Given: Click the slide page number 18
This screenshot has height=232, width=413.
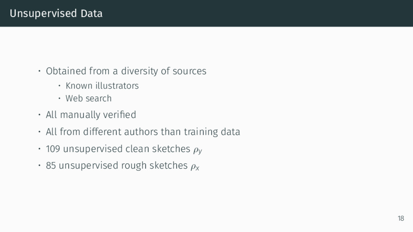Looking at the screenshot, I should click(x=401, y=218).
